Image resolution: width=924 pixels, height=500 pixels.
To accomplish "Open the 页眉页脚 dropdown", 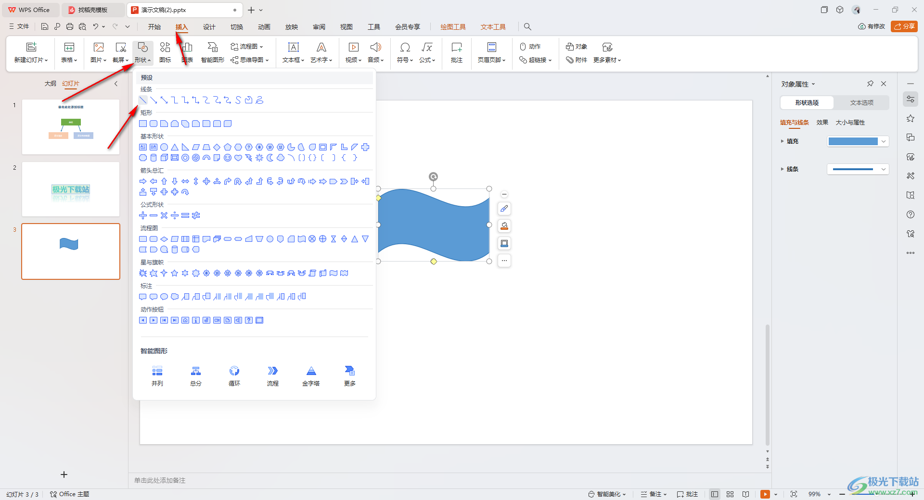I will 491,52.
